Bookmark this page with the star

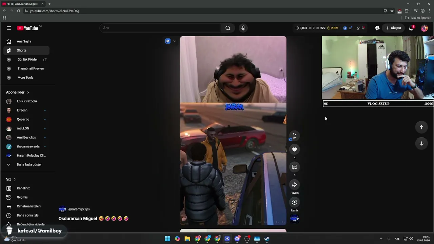click(392, 11)
